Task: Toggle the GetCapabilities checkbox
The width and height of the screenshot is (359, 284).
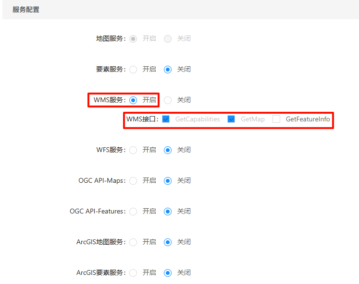Action: [x=166, y=119]
